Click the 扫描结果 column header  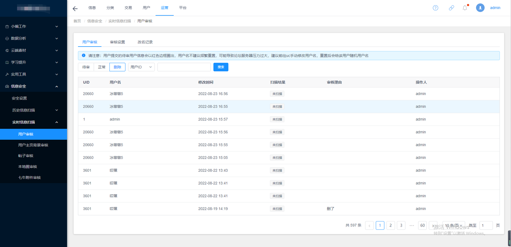278,82
